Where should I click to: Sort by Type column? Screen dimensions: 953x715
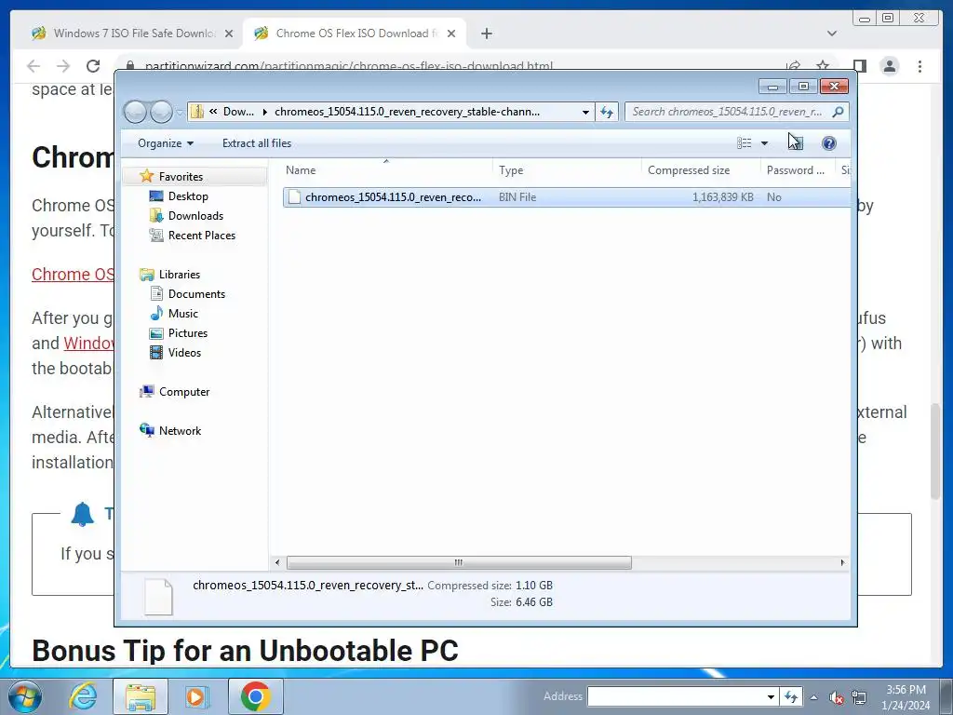(567, 170)
